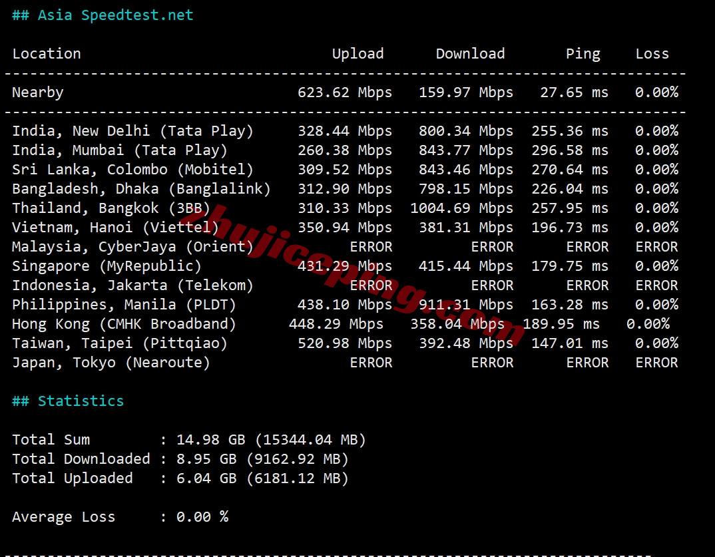Image resolution: width=715 pixels, height=557 pixels.
Task: Click the Sri Lanka, Colombo (Mobitel) entry
Action: [x=132, y=170]
